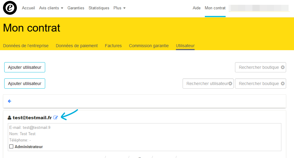Click the Téléphone: - line

pyautogui.click(x=20, y=140)
